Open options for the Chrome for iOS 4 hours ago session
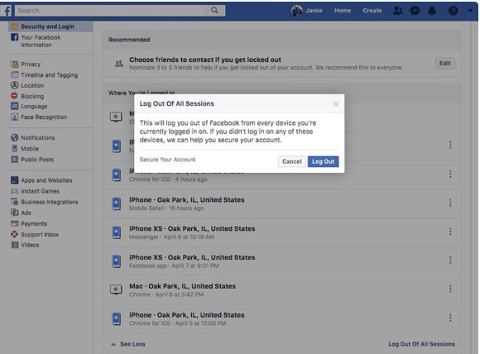 450,174
